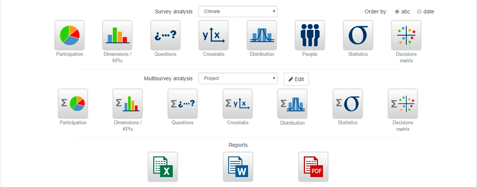
Task: Open the People analysis icon
Action: pyautogui.click(x=310, y=35)
